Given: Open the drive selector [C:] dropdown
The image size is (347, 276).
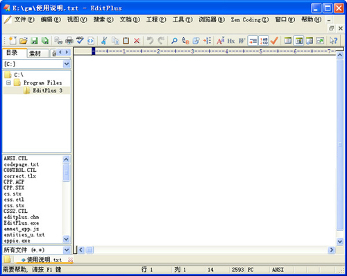Looking at the screenshot, I should 67,64.
